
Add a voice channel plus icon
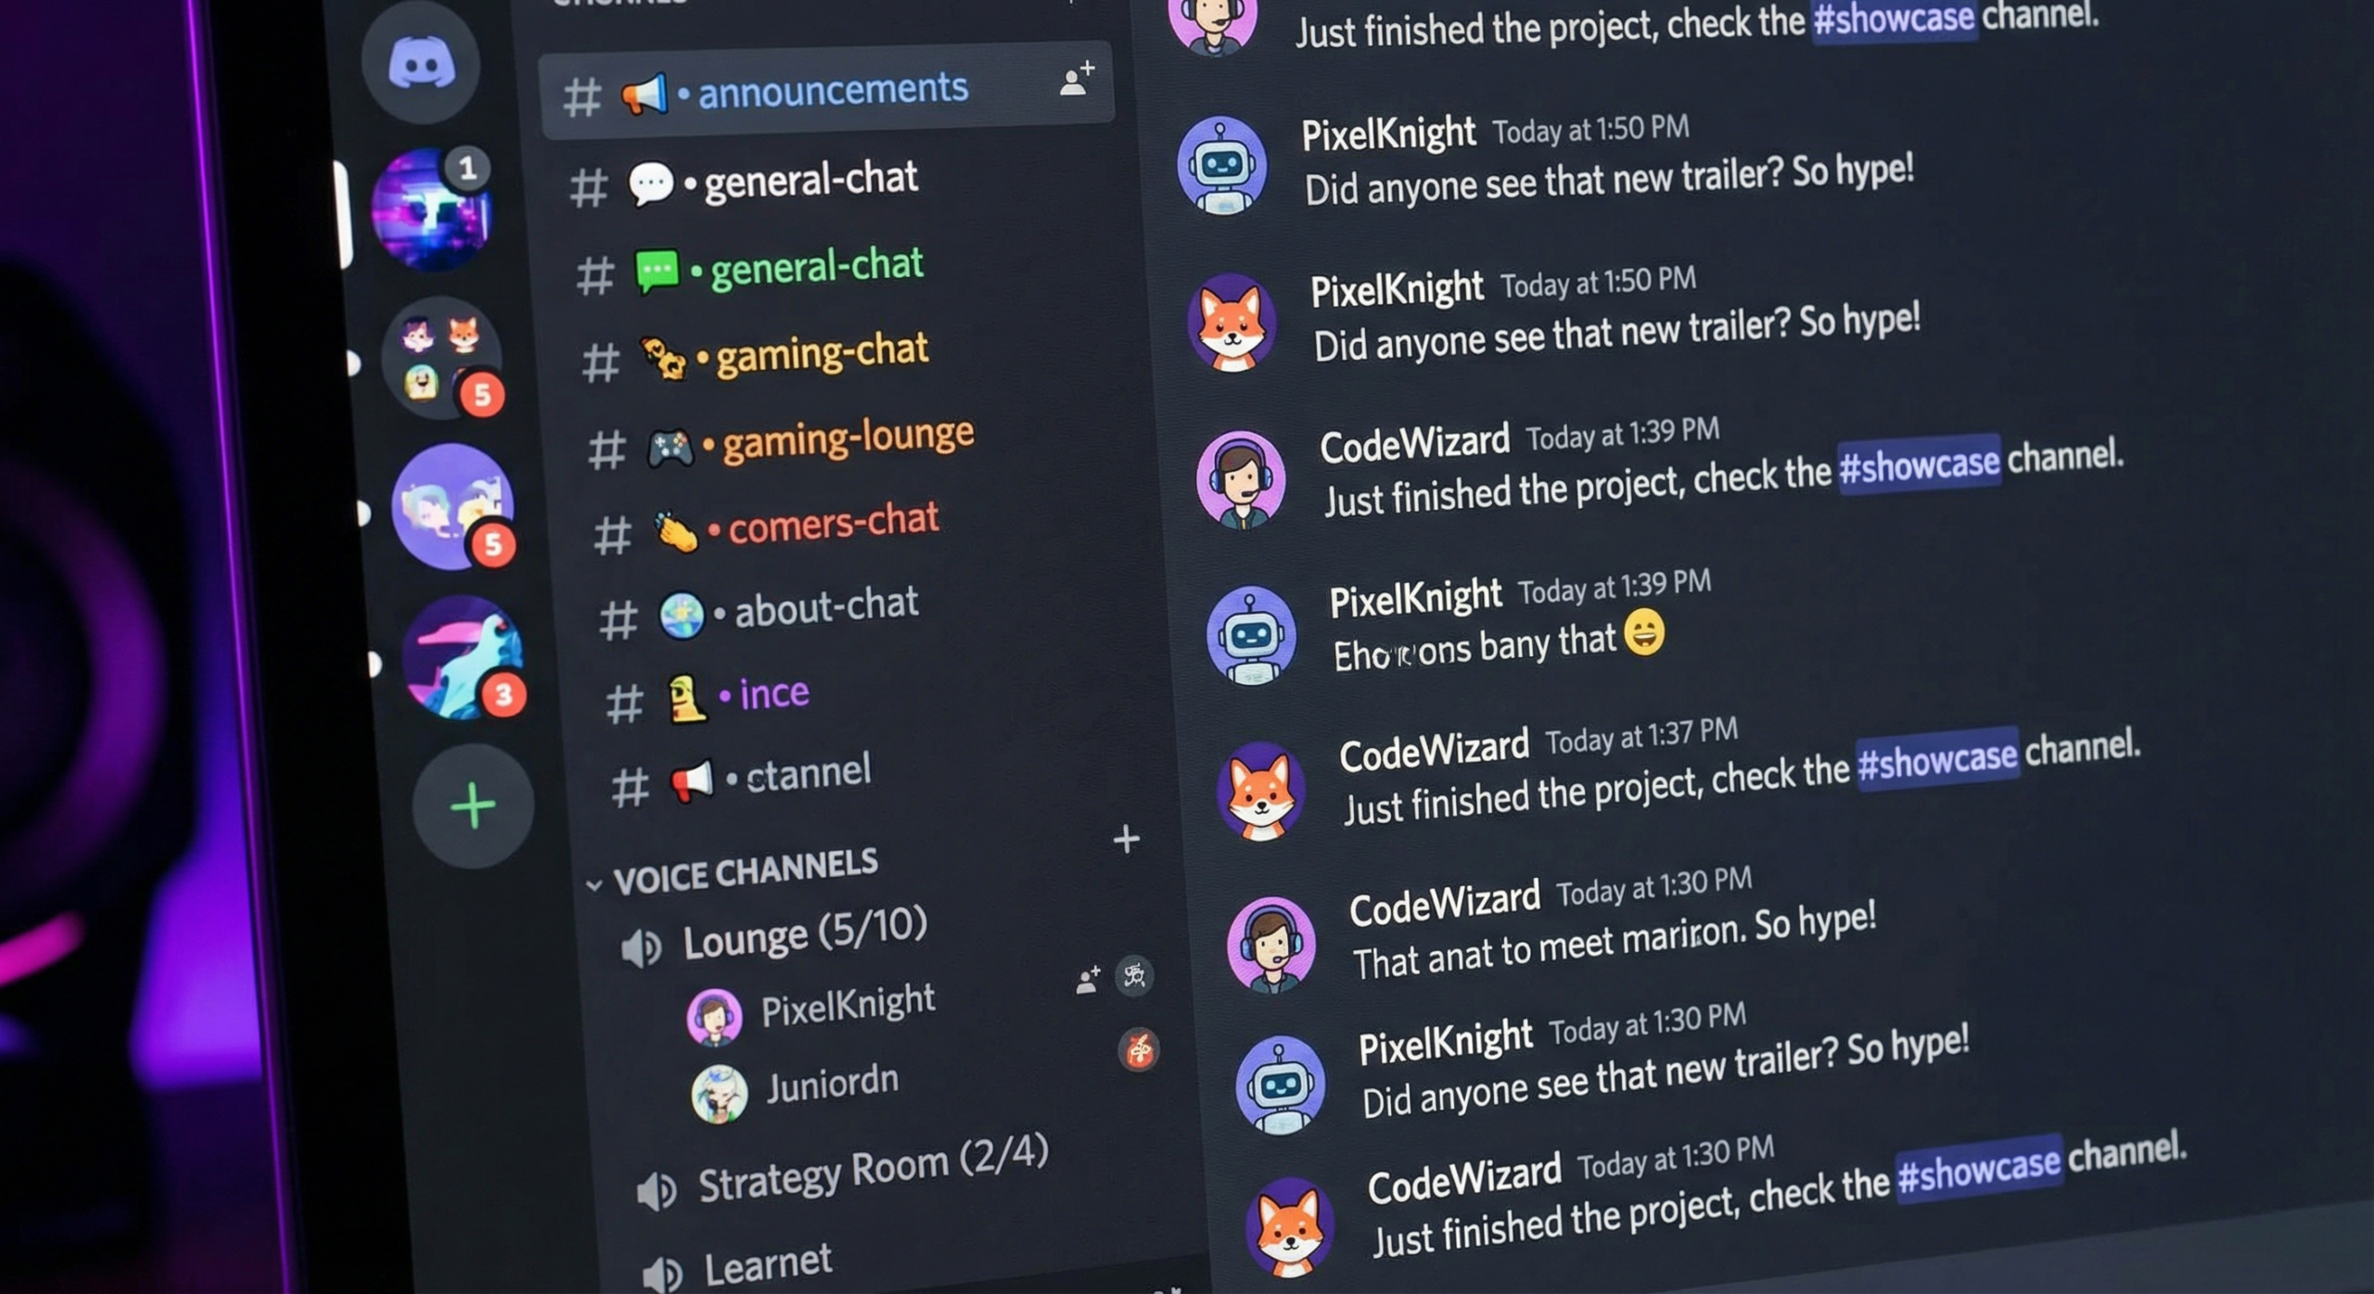point(1126,839)
